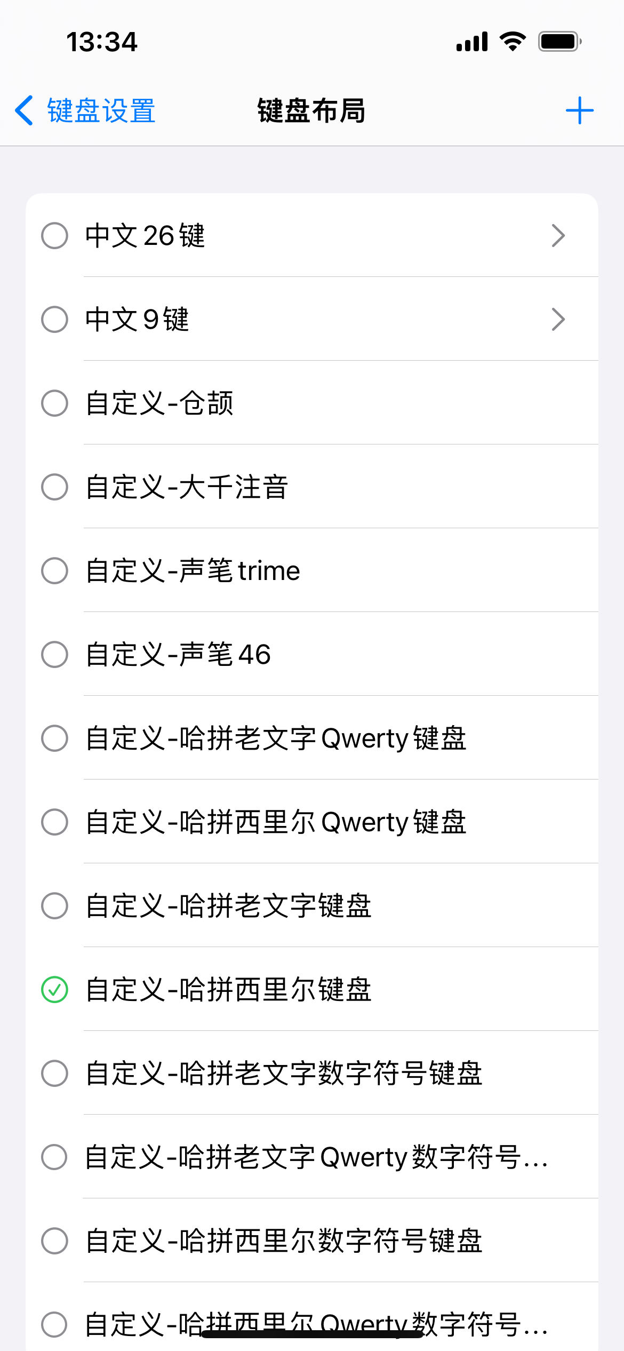
Task: Tap 自定义-哈拼老文字键盘 row
Action: pos(228,906)
